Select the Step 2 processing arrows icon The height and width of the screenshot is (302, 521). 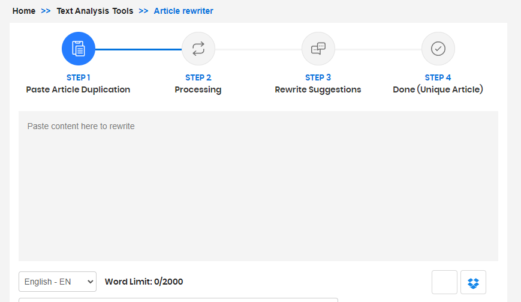coord(198,49)
